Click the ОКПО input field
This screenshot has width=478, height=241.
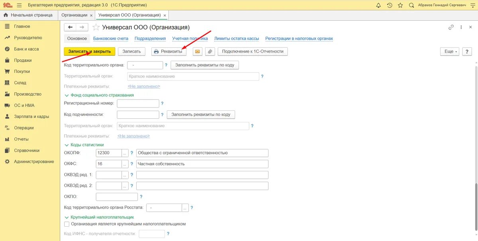tap(117, 197)
